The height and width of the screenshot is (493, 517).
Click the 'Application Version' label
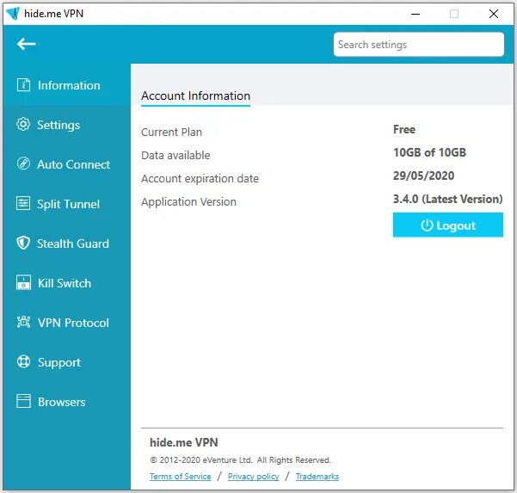pyautogui.click(x=188, y=202)
